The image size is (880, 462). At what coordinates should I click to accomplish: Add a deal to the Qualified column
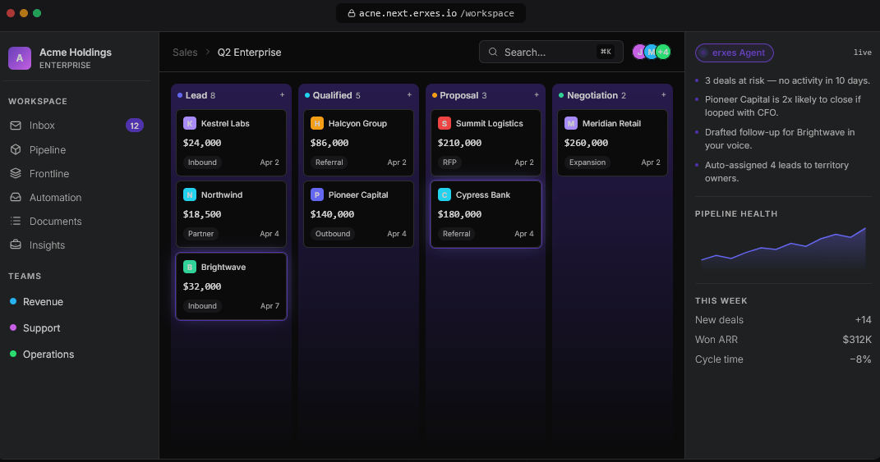click(409, 95)
